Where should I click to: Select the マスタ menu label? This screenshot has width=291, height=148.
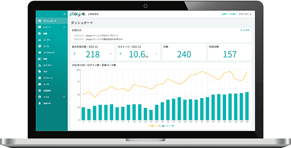point(46,97)
